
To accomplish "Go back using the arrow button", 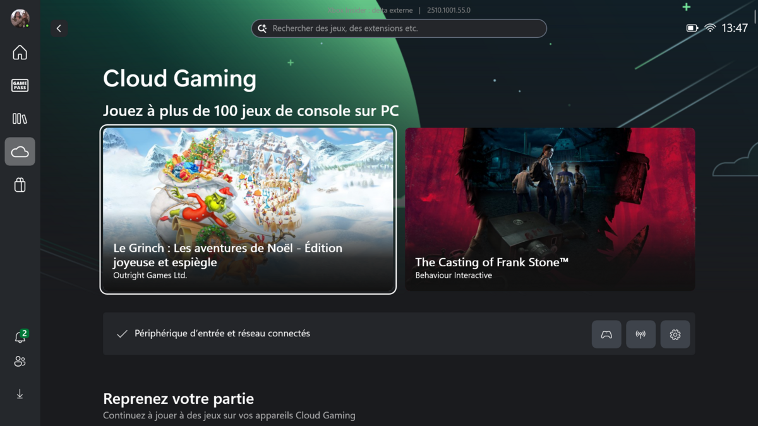I will coord(59,28).
